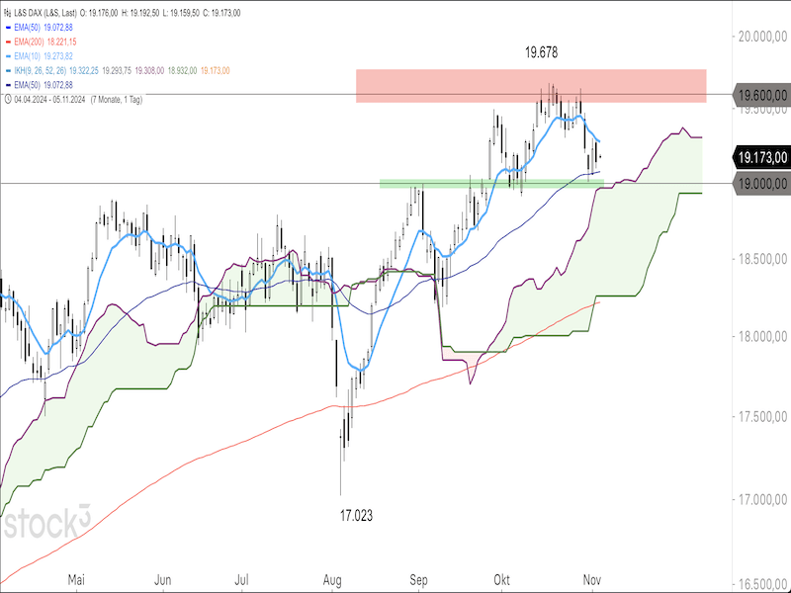Click the 19.000,00 horizontal line price tag
791x593 pixels.
760,184
